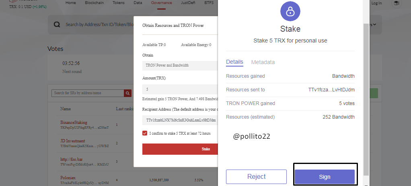The image size is (411, 186).
Task: Switch to the Metadata tab
Action: [x=263, y=62]
